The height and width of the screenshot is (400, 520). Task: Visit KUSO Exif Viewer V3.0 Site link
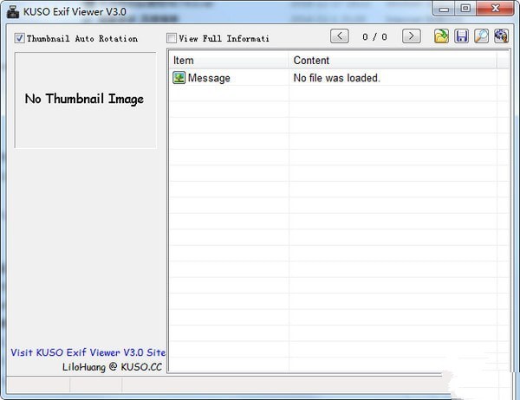point(88,352)
